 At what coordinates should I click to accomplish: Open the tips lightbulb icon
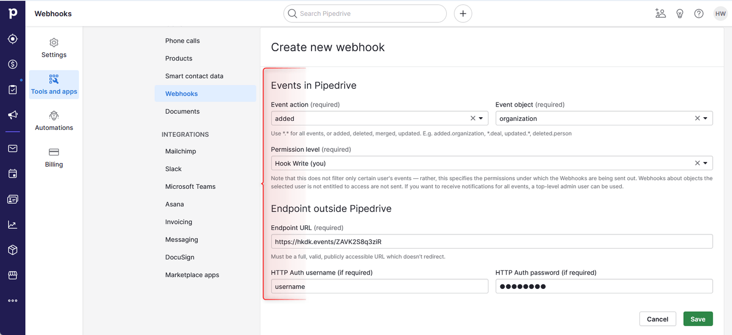click(x=680, y=13)
